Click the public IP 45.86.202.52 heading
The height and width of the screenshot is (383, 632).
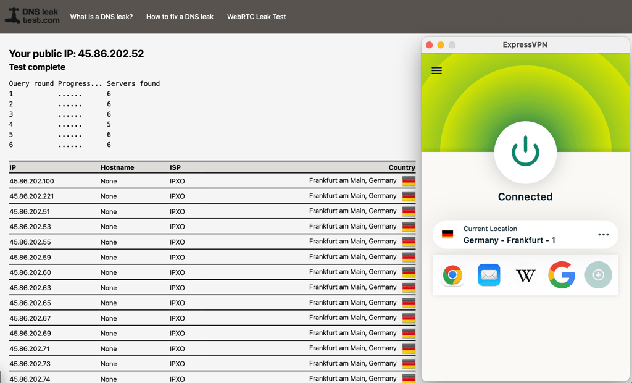[77, 54]
